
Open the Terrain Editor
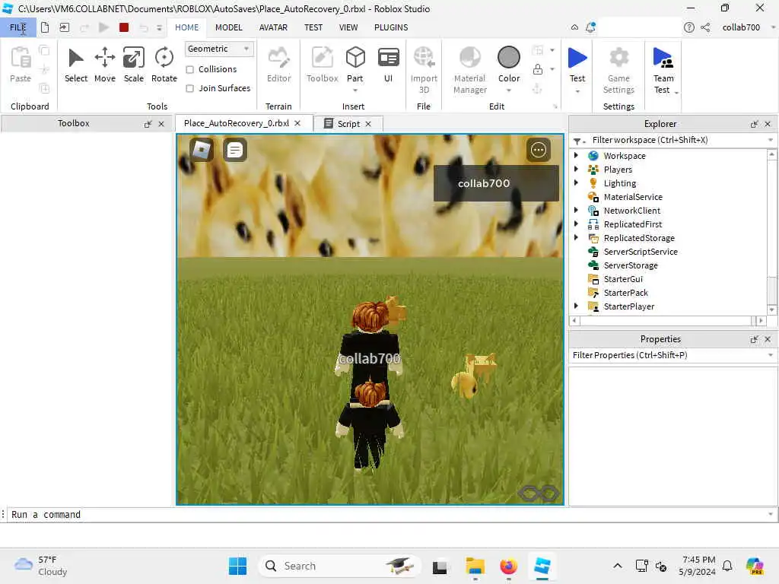tap(278, 65)
